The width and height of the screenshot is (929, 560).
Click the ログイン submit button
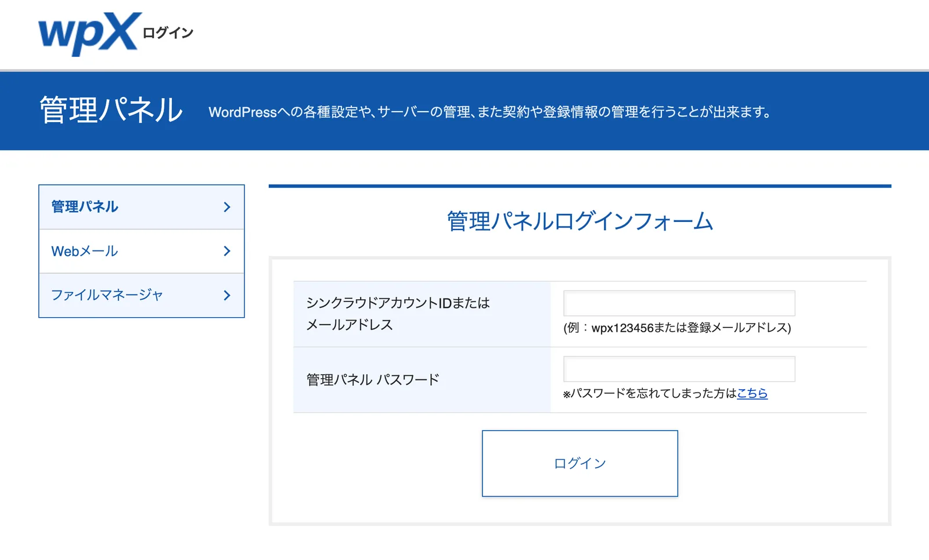579,463
